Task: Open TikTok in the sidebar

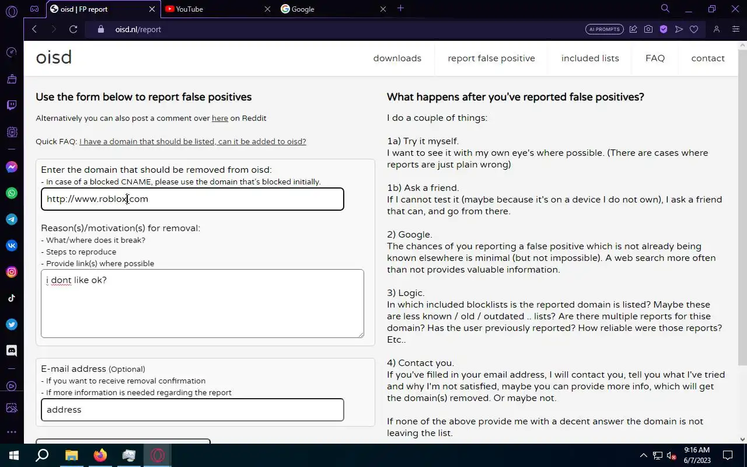Action: click(x=12, y=298)
